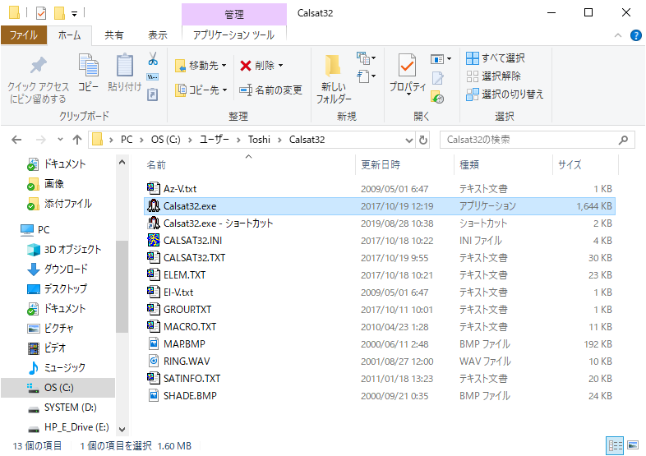Click the Paste shortcut icon
This screenshot has height=456, width=646.
click(153, 94)
